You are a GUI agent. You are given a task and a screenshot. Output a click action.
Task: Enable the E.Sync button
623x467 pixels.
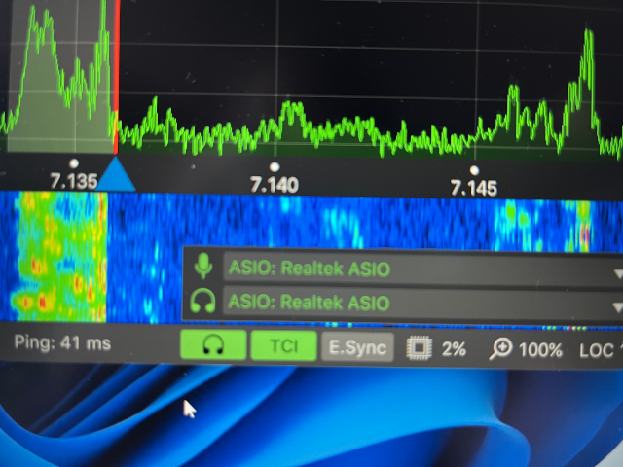point(357,347)
